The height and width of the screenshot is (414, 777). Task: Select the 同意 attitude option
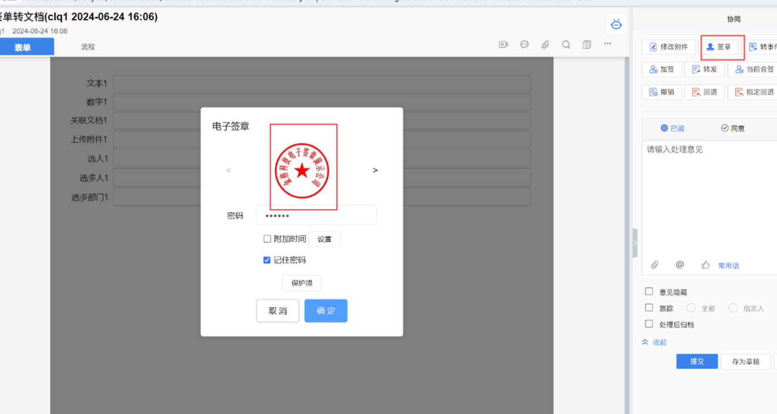(733, 128)
